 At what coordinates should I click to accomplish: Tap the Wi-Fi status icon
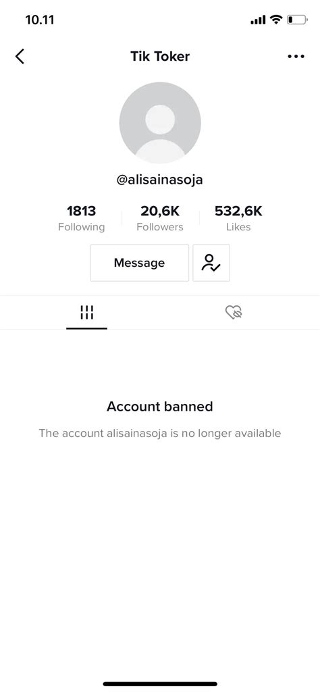(x=276, y=20)
